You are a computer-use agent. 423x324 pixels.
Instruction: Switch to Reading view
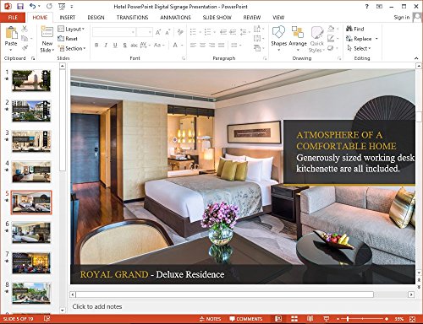click(x=310, y=319)
